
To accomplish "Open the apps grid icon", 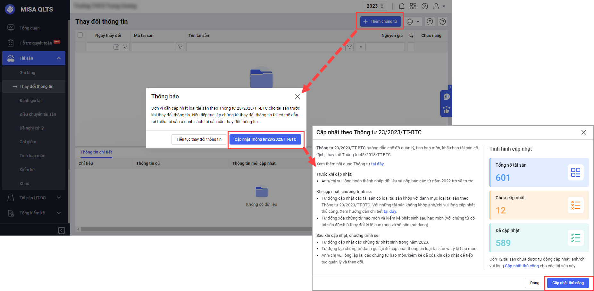I will 413,6.
